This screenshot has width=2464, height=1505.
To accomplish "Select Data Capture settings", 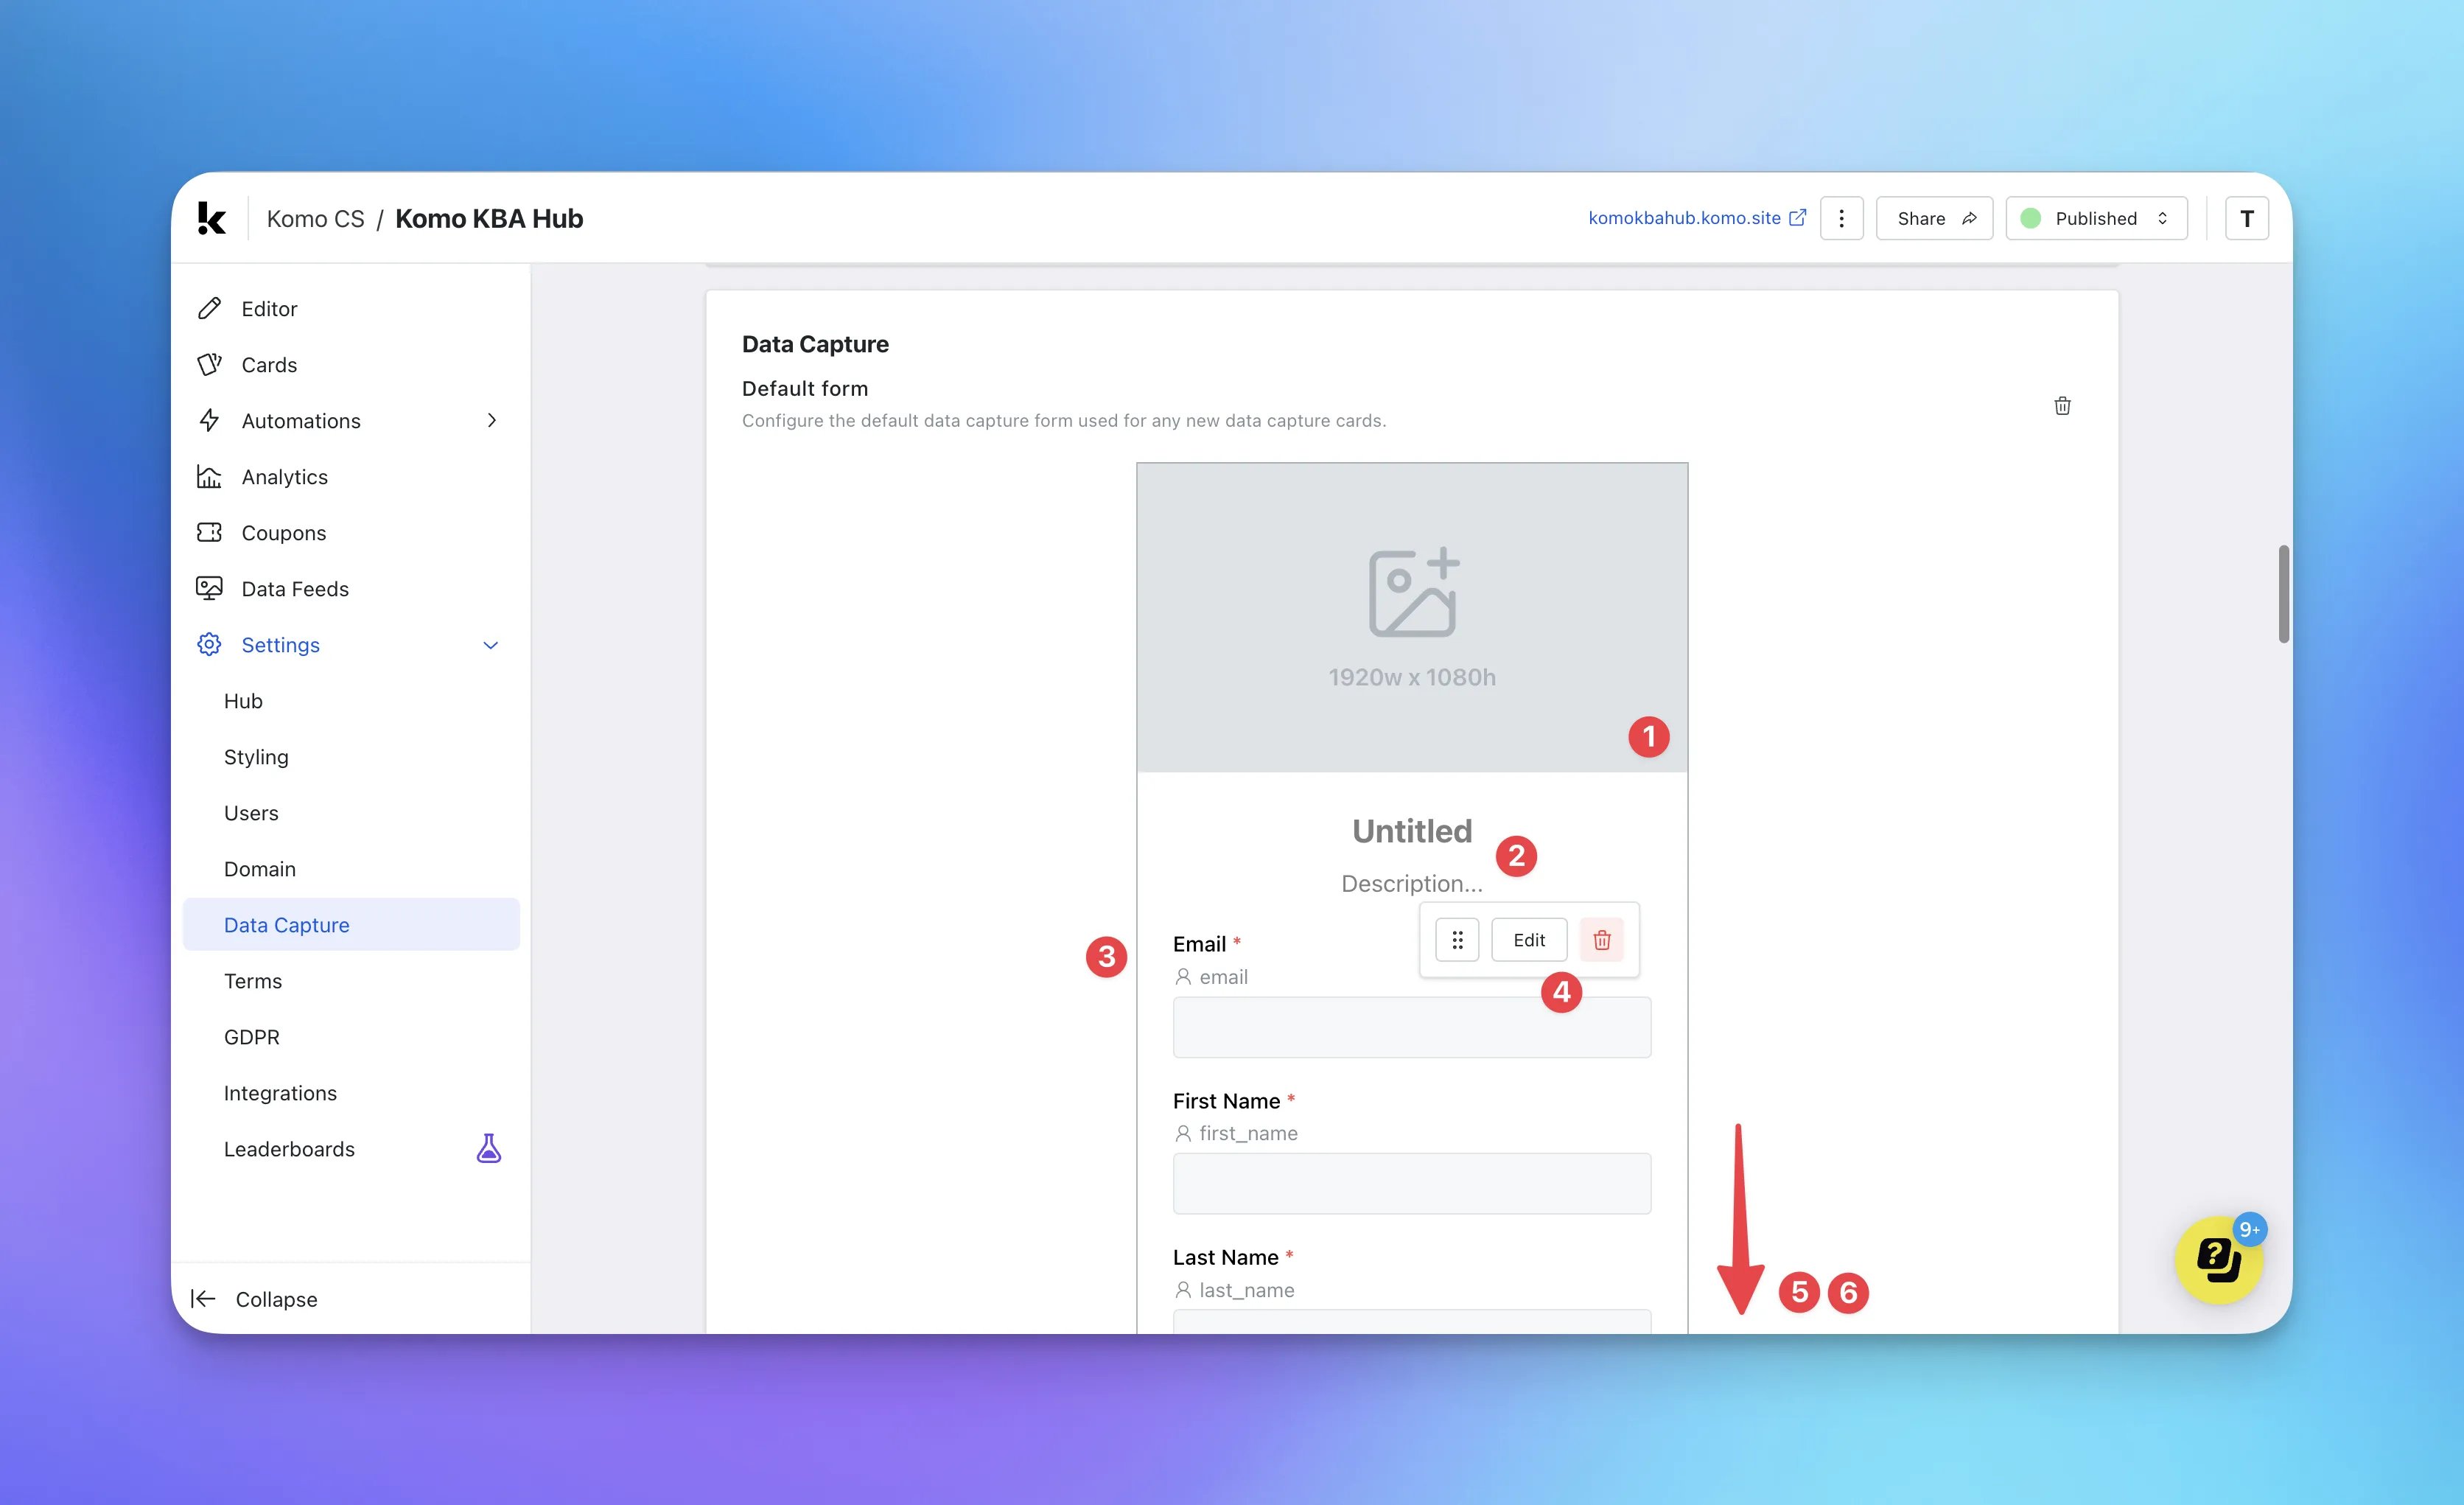I will pyautogui.click(x=350, y=924).
